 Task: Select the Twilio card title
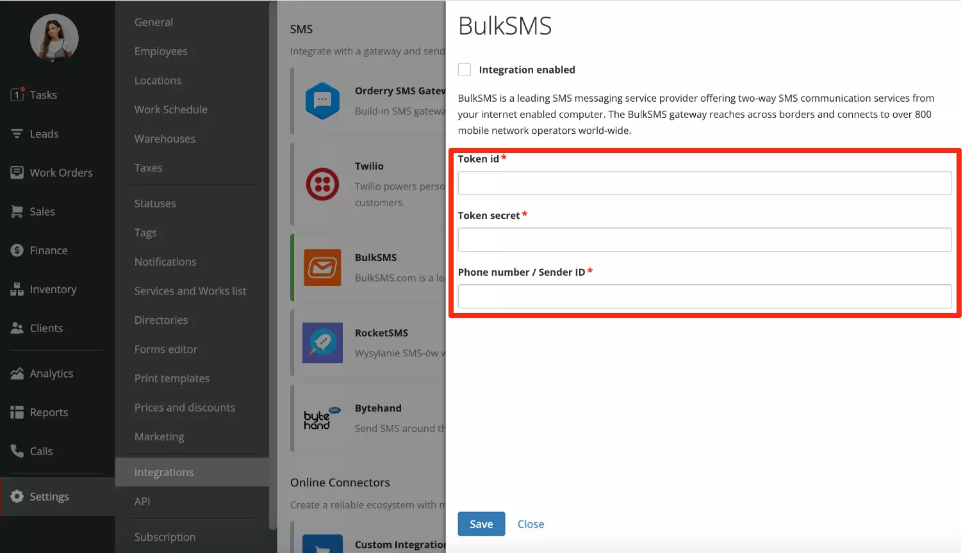[369, 166]
